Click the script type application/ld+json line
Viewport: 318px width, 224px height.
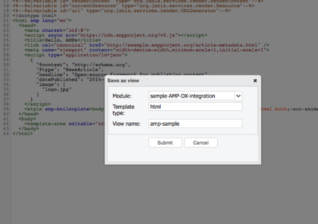point(76,55)
